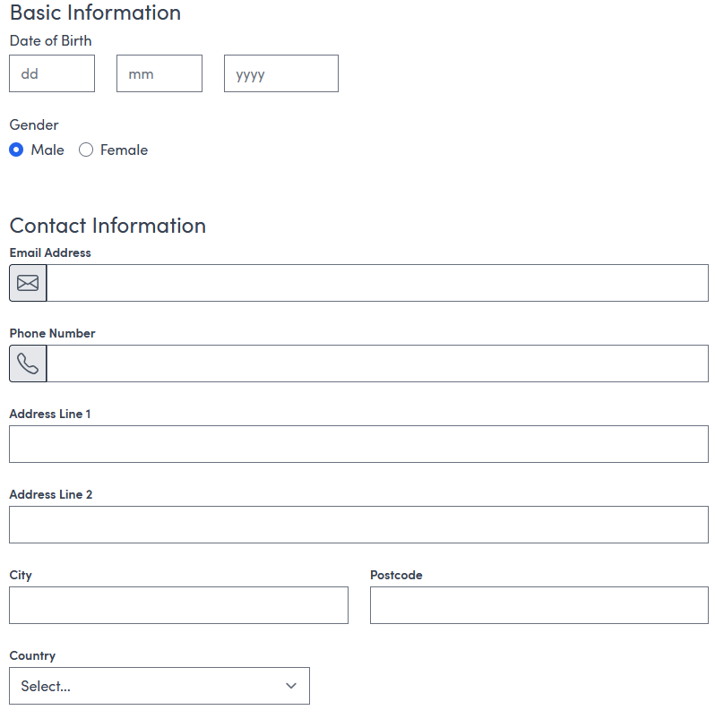Click the City input box
The width and height of the screenshot is (715, 727).
click(178, 605)
